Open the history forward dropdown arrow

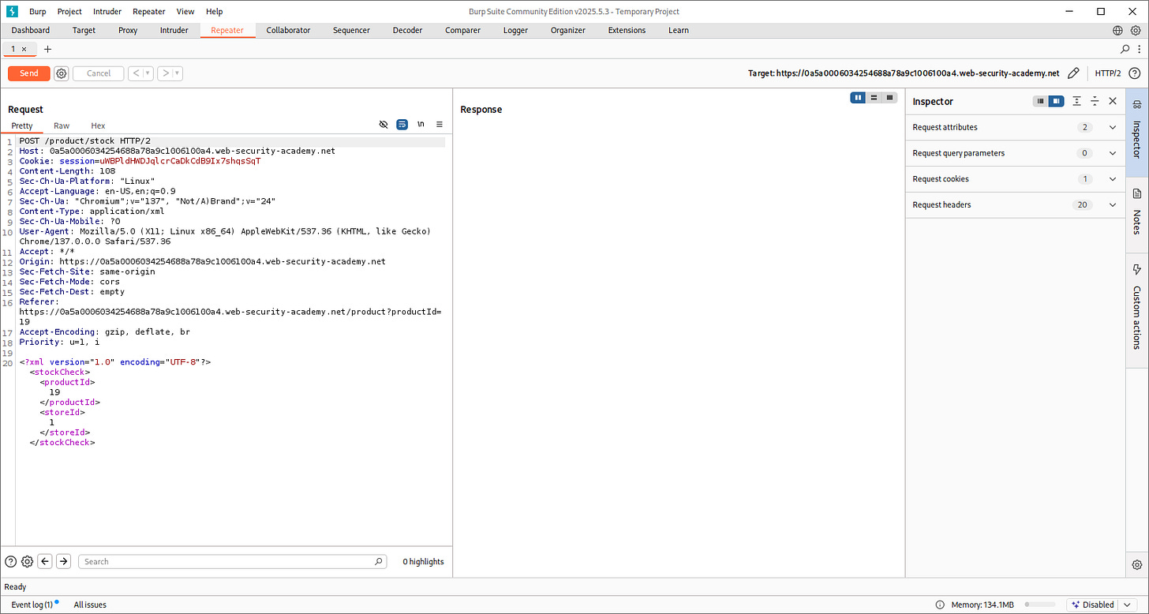coord(178,73)
